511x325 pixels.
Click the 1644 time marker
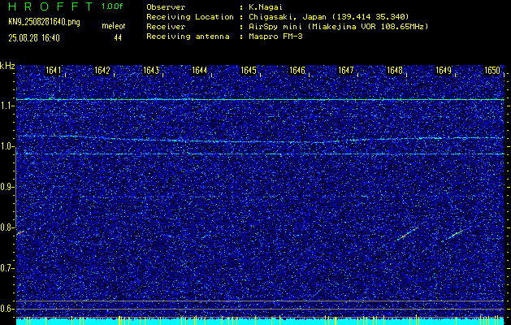pos(200,71)
